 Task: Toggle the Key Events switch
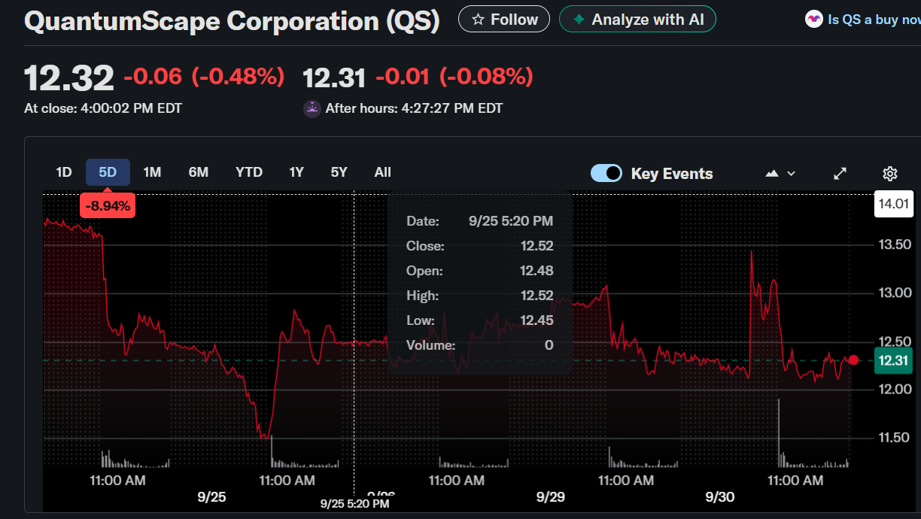(606, 173)
